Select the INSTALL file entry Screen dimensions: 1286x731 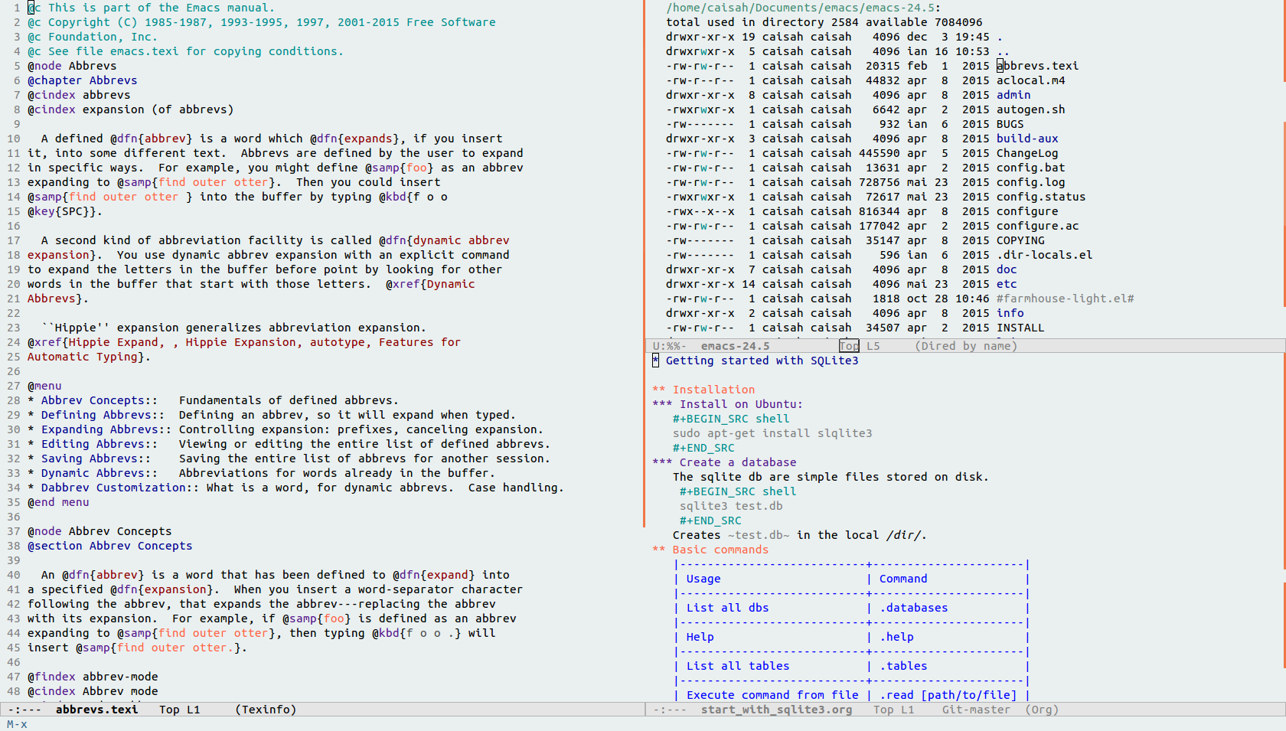1020,328
